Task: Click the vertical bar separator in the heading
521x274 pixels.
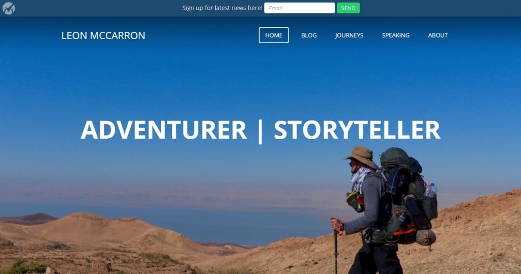Action: pyautogui.click(x=260, y=131)
